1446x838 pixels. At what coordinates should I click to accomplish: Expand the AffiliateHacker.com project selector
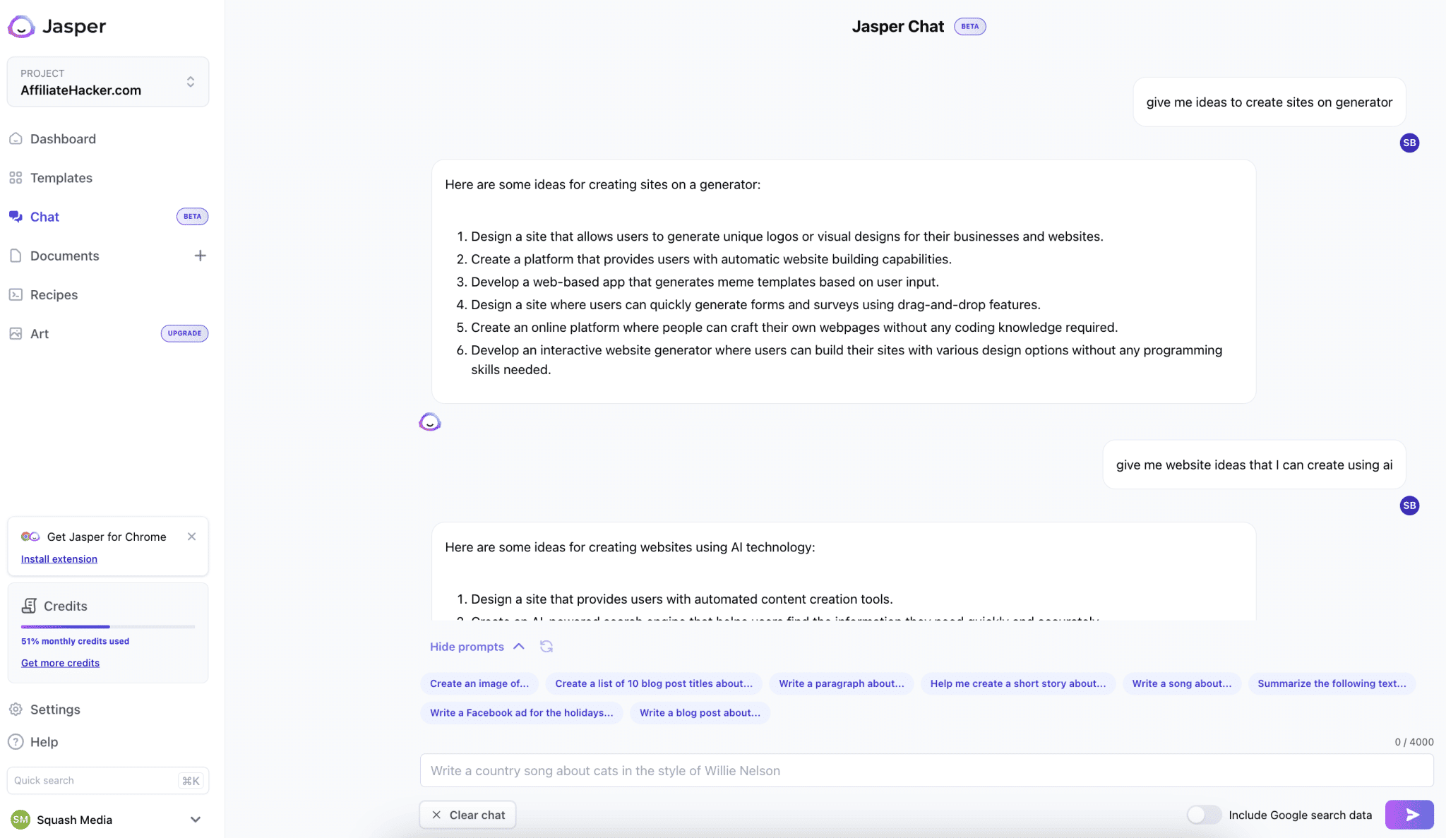pyautogui.click(x=108, y=82)
